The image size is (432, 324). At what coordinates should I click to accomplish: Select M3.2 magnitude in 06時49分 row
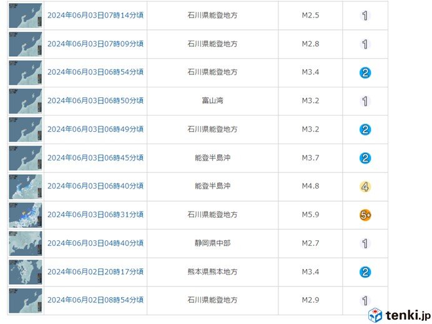coord(310,129)
